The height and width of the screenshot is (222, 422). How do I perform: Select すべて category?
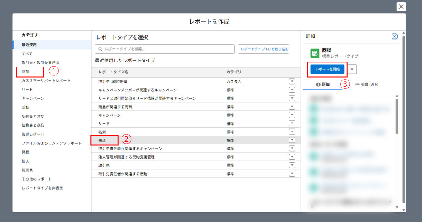coord(27,54)
